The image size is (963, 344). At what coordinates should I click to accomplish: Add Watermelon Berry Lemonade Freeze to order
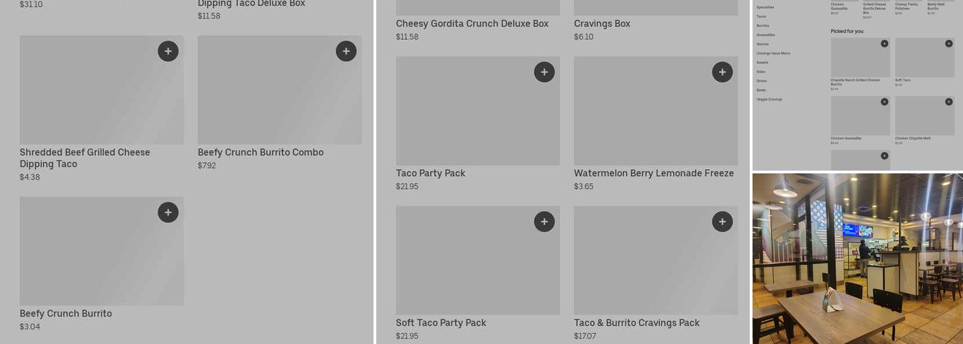click(722, 72)
